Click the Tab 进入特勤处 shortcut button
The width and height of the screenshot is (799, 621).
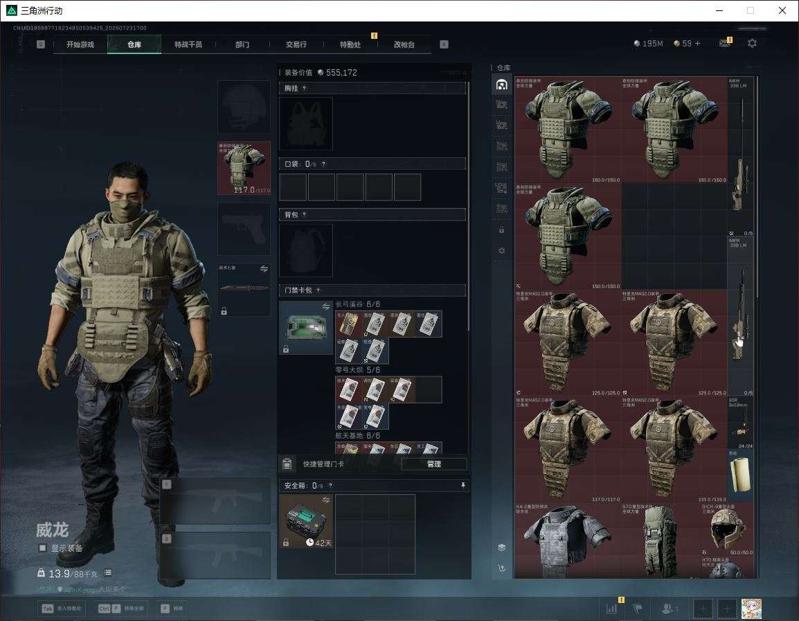62,609
